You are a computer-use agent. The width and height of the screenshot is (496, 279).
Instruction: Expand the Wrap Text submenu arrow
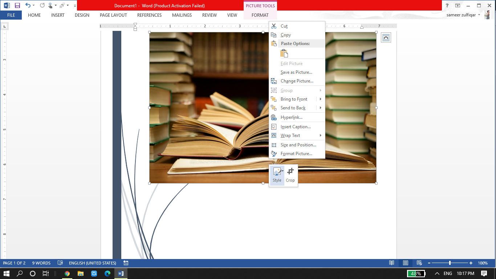320,135
